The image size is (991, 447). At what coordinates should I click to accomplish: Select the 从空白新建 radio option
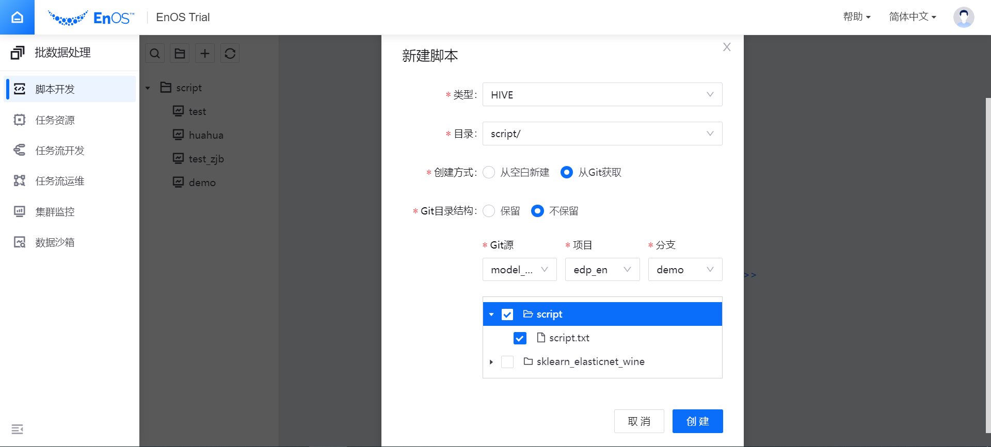coord(489,172)
